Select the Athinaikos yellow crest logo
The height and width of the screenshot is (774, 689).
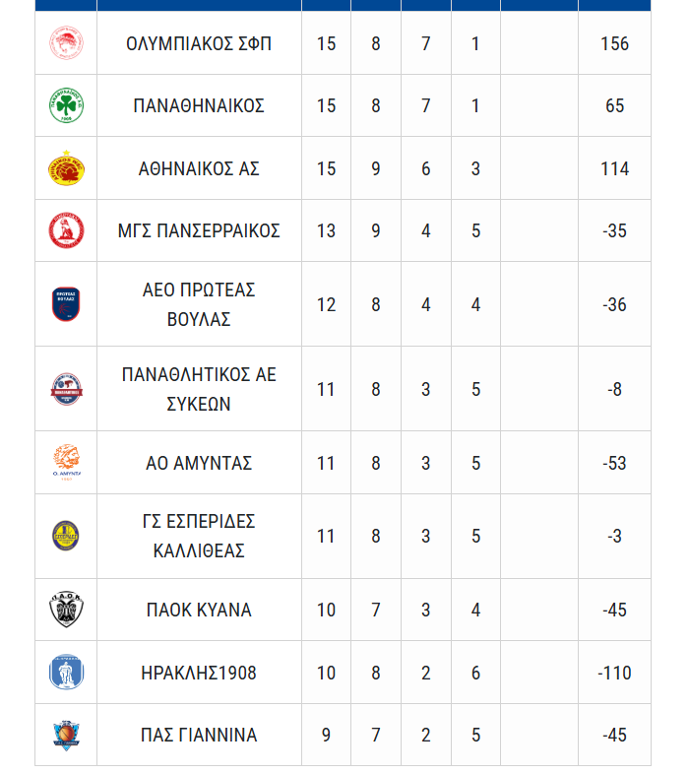[x=66, y=167]
